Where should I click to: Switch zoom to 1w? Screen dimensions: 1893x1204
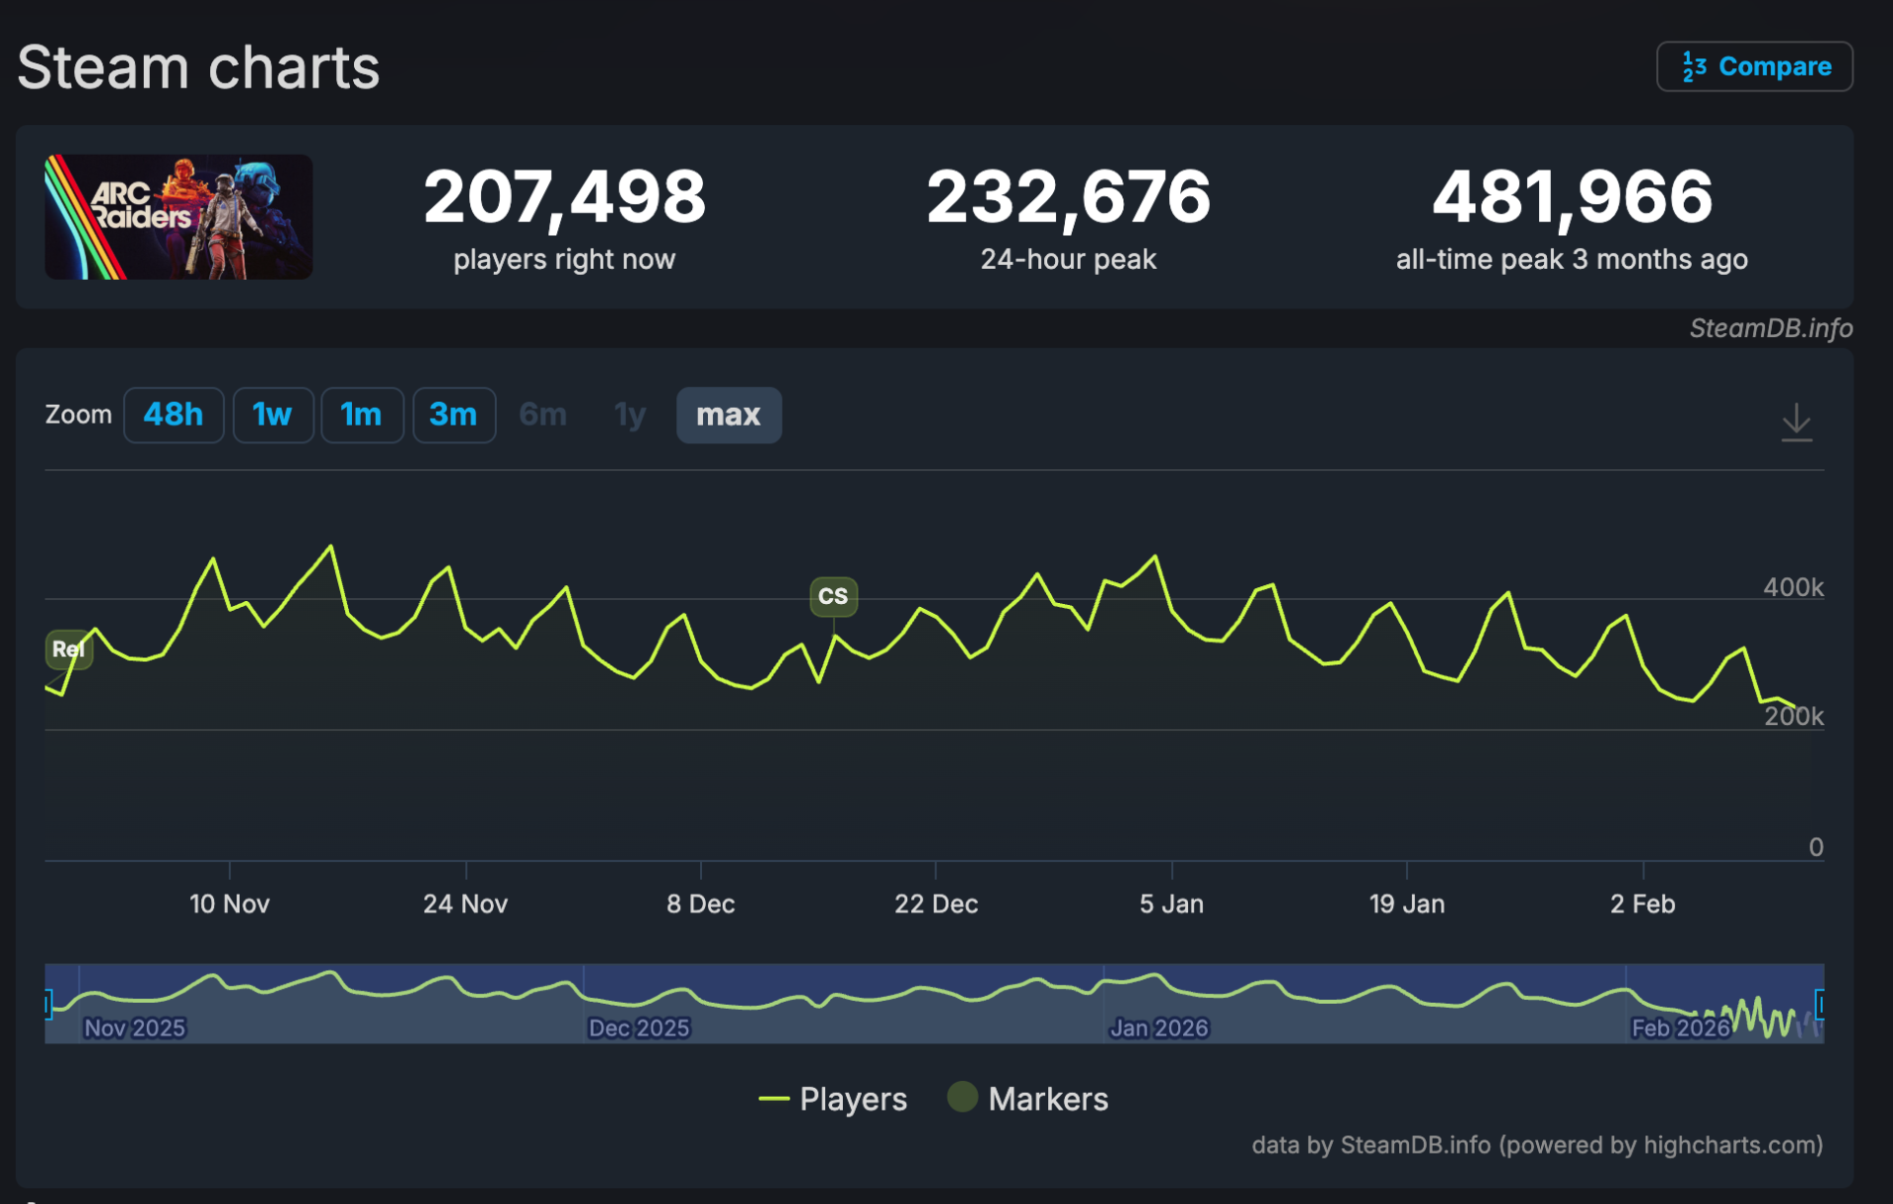click(x=273, y=415)
